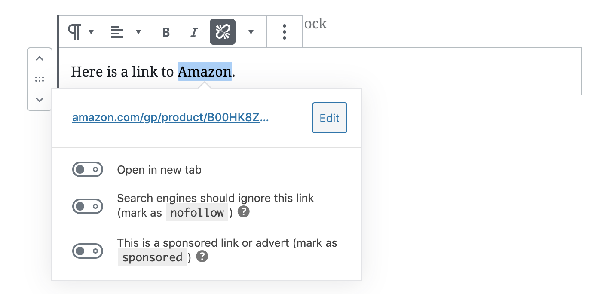Expand the more rich text controls dropdown
This screenshot has width=600, height=294.
[x=251, y=32]
